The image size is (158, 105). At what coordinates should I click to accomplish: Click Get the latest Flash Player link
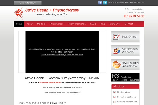tap(62, 52)
